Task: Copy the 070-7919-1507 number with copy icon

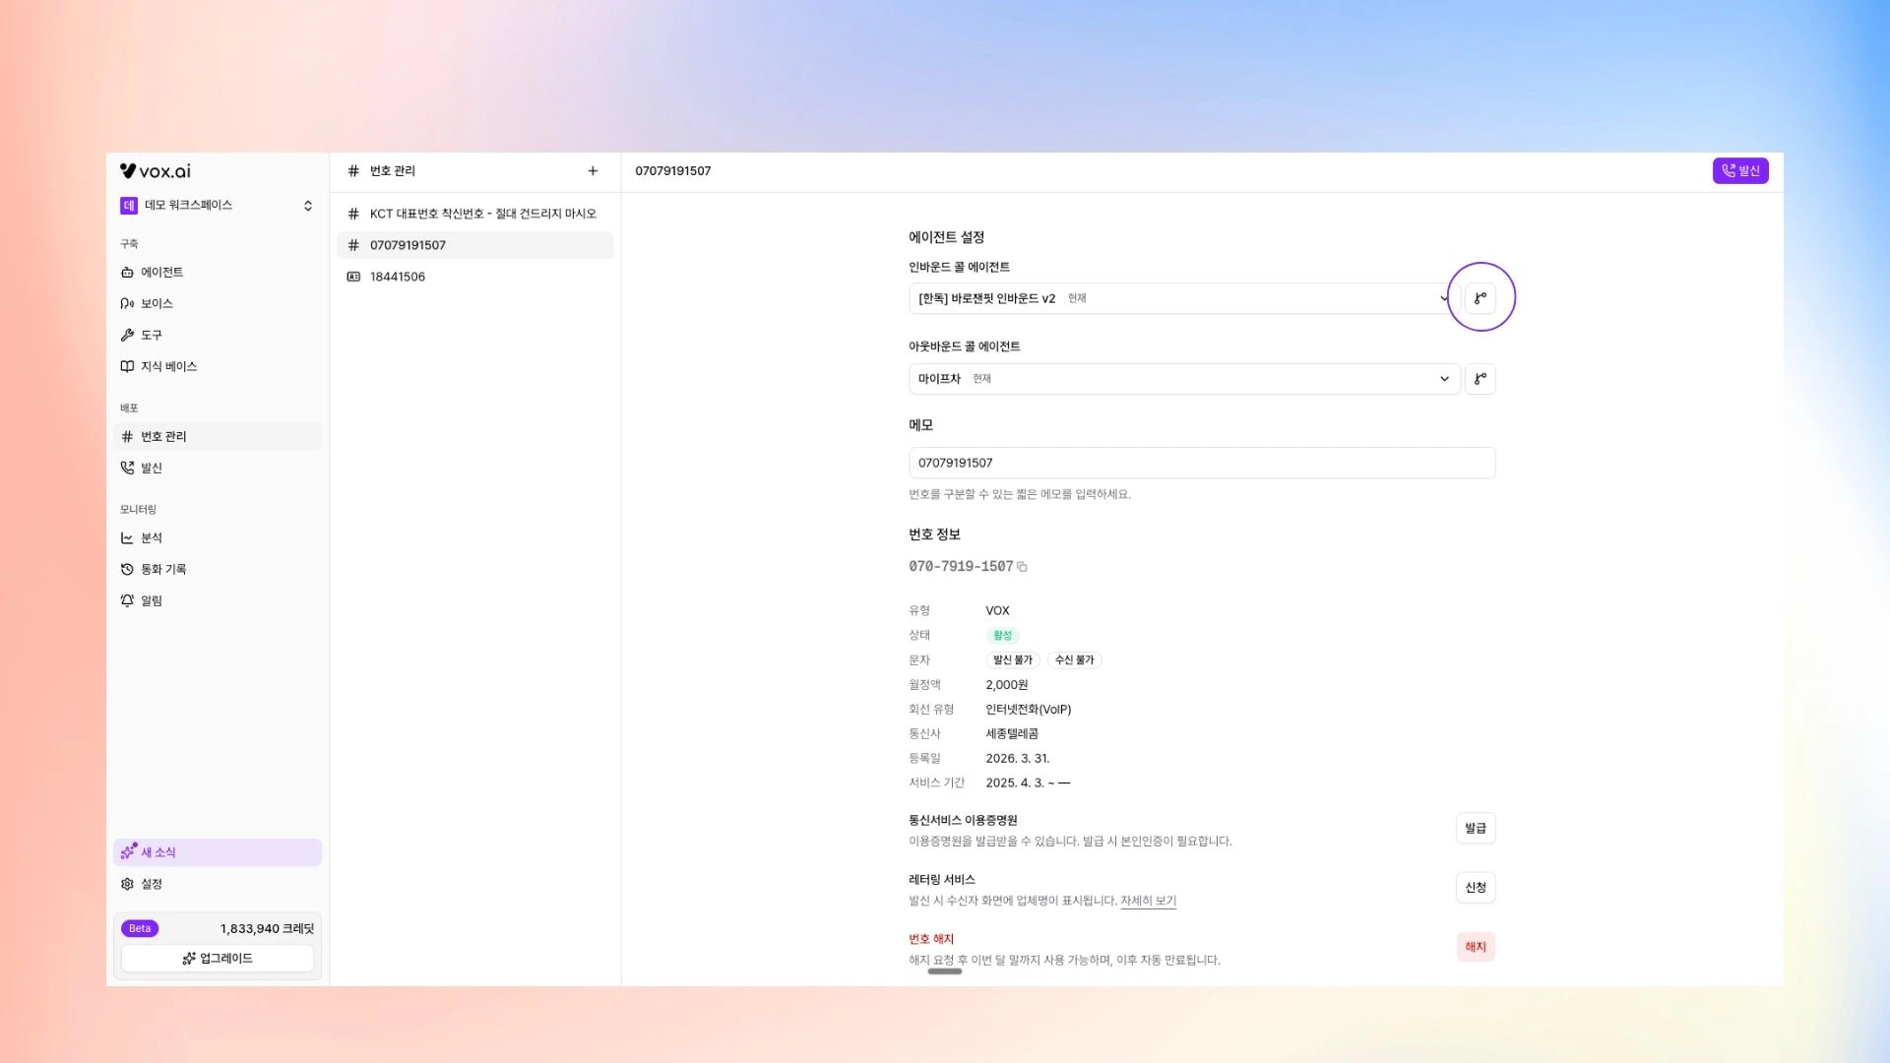Action: [1022, 567]
